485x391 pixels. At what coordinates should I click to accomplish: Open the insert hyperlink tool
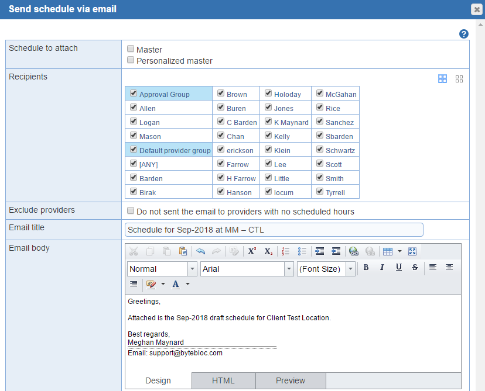tap(354, 251)
